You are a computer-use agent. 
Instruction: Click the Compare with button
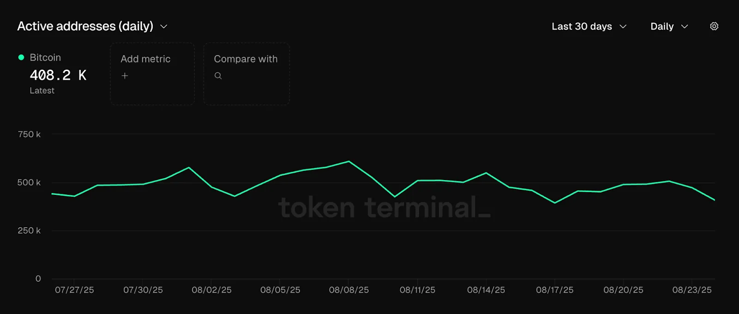pyautogui.click(x=246, y=74)
